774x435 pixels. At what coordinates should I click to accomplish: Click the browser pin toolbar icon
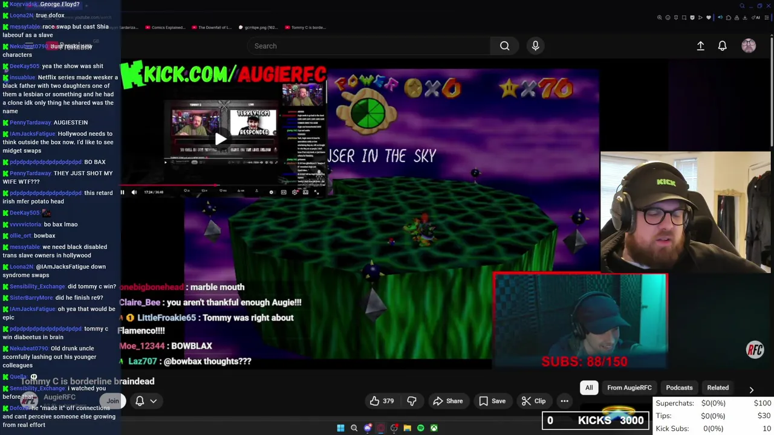(676, 18)
